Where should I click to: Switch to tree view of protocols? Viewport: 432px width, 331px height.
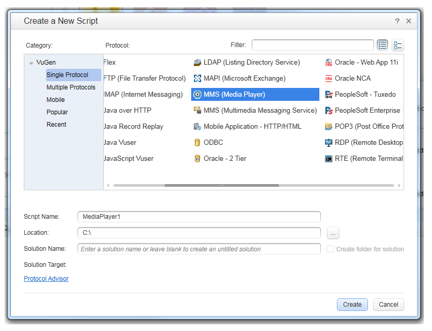[x=397, y=45]
